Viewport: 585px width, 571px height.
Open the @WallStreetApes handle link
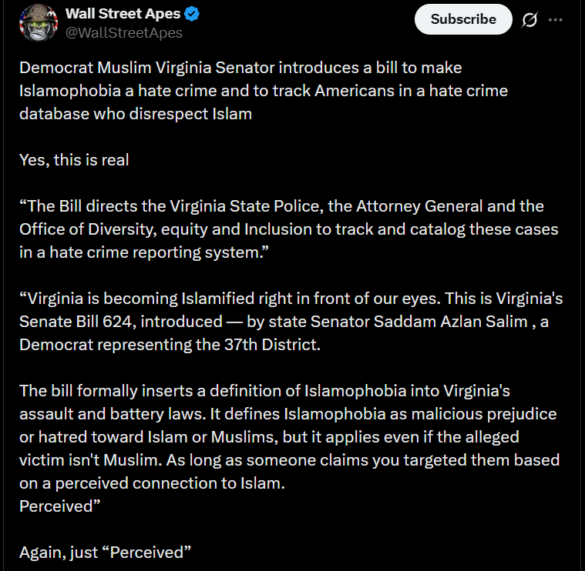click(x=124, y=33)
